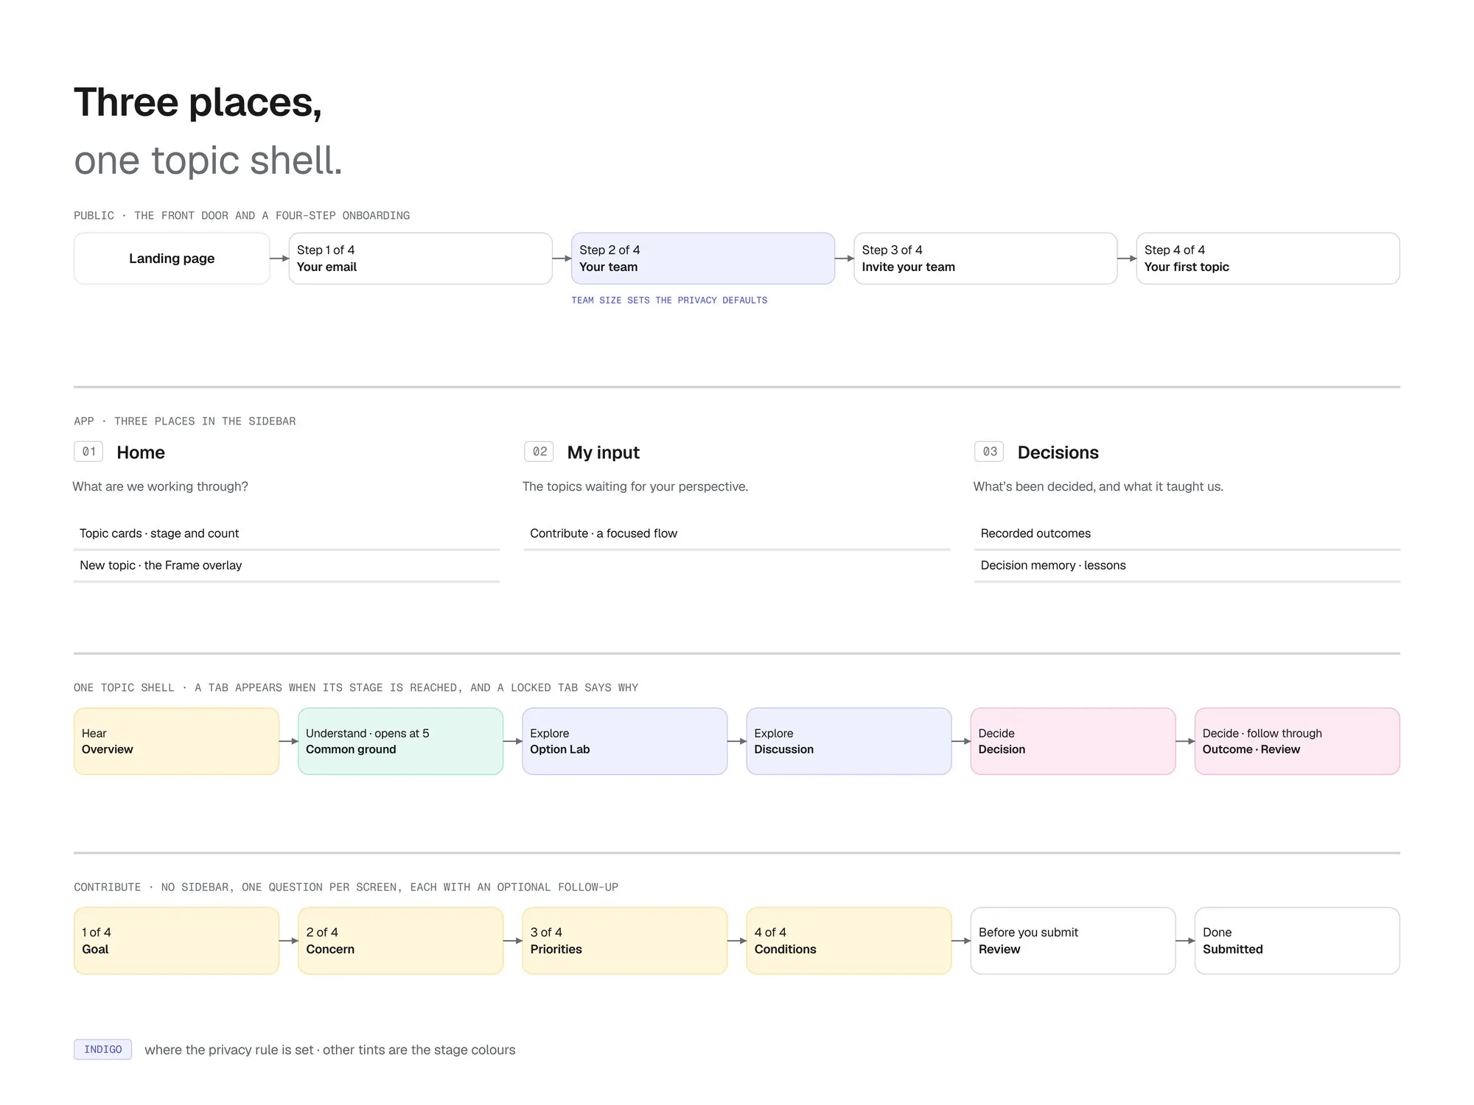Viewport: 1474px width, 1105px height.
Task: Click the 4 of 4 Conditions step
Action: 848,941
